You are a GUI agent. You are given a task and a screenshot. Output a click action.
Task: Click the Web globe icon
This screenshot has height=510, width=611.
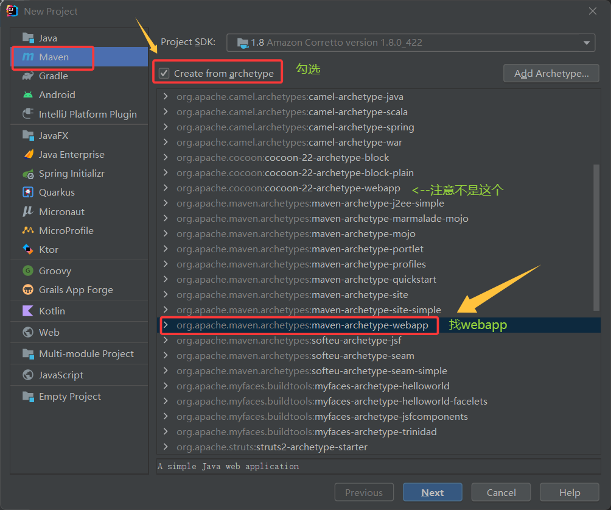pos(28,332)
